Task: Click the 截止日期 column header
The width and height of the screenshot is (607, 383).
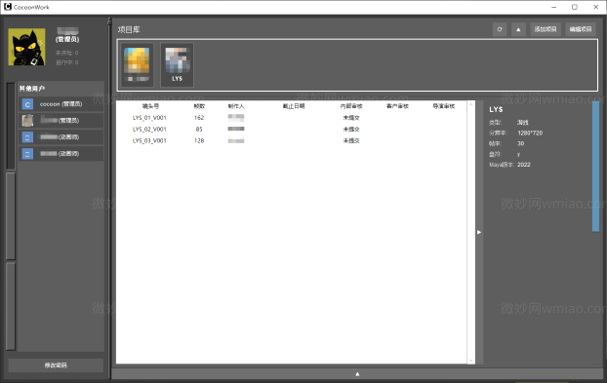Action: coord(294,106)
